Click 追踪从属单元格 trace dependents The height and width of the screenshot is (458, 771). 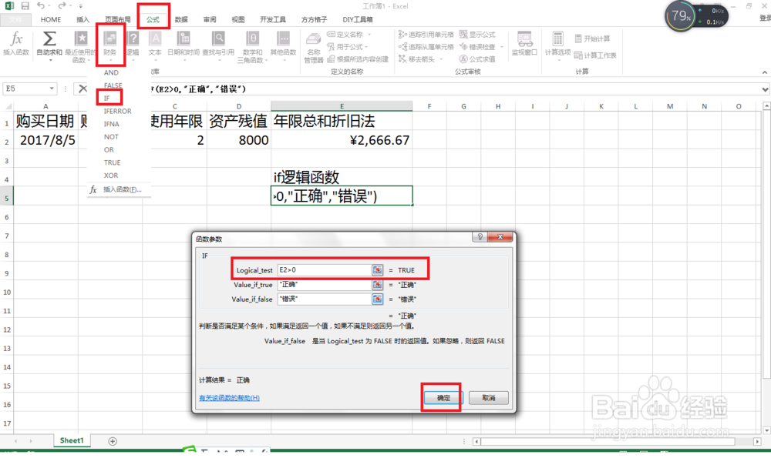(426, 47)
